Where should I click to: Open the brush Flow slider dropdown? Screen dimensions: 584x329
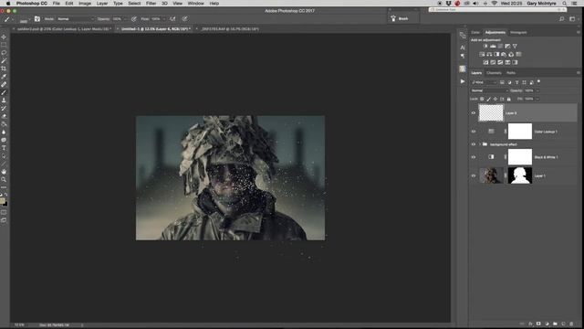pos(164,18)
